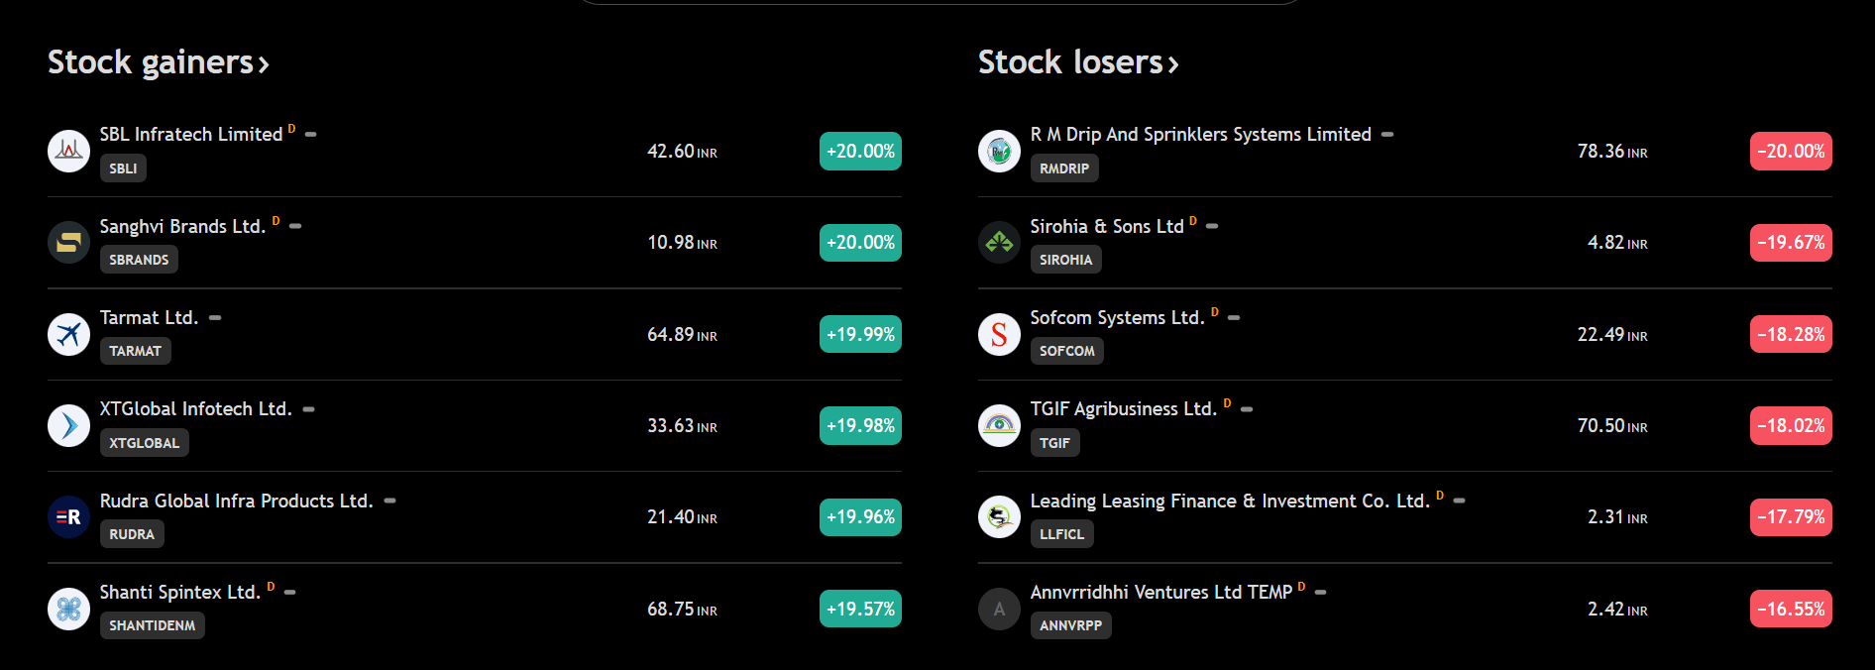Image resolution: width=1875 pixels, height=670 pixels.
Task: Click the XTGlobal Infotech chevron logo
Action: pos(68,425)
